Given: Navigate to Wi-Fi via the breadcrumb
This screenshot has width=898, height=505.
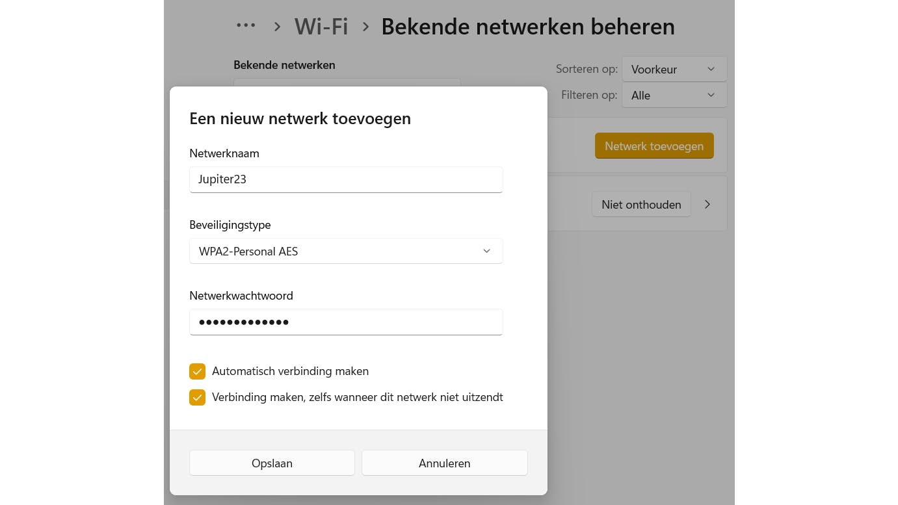Looking at the screenshot, I should (x=321, y=26).
